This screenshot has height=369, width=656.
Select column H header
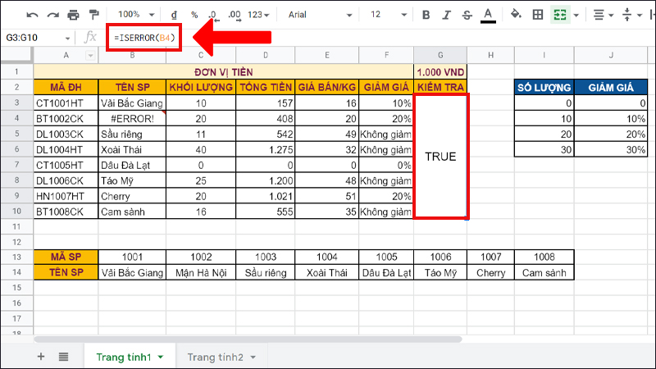tap(490, 55)
